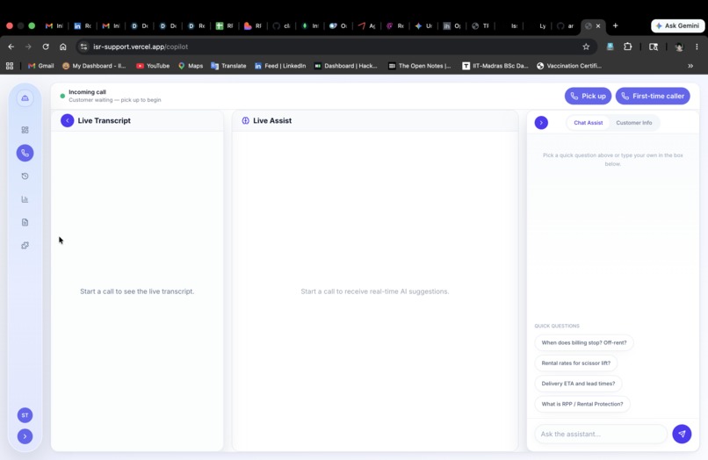This screenshot has height=460, width=708.
Task: Switch to the LinkedIn browser tab
Action: [83, 25]
